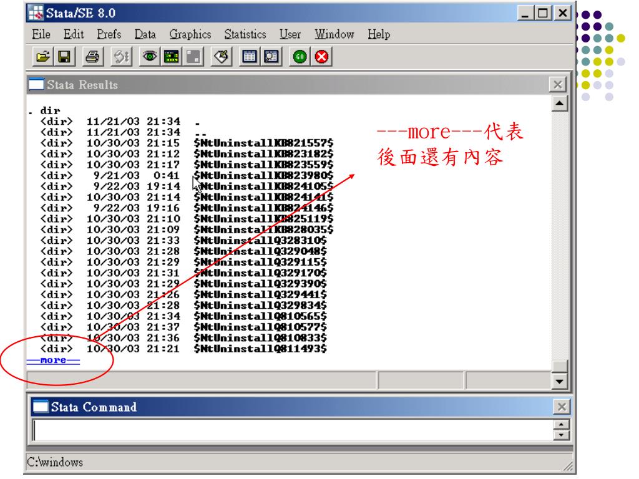Viewport: 639px width, 479px height.
Task: Bring the Viewer to front via eye icon
Action: pyautogui.click(x=150, y=57)
